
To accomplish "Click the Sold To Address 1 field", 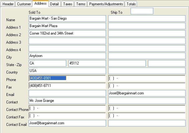I will point(67,26).
